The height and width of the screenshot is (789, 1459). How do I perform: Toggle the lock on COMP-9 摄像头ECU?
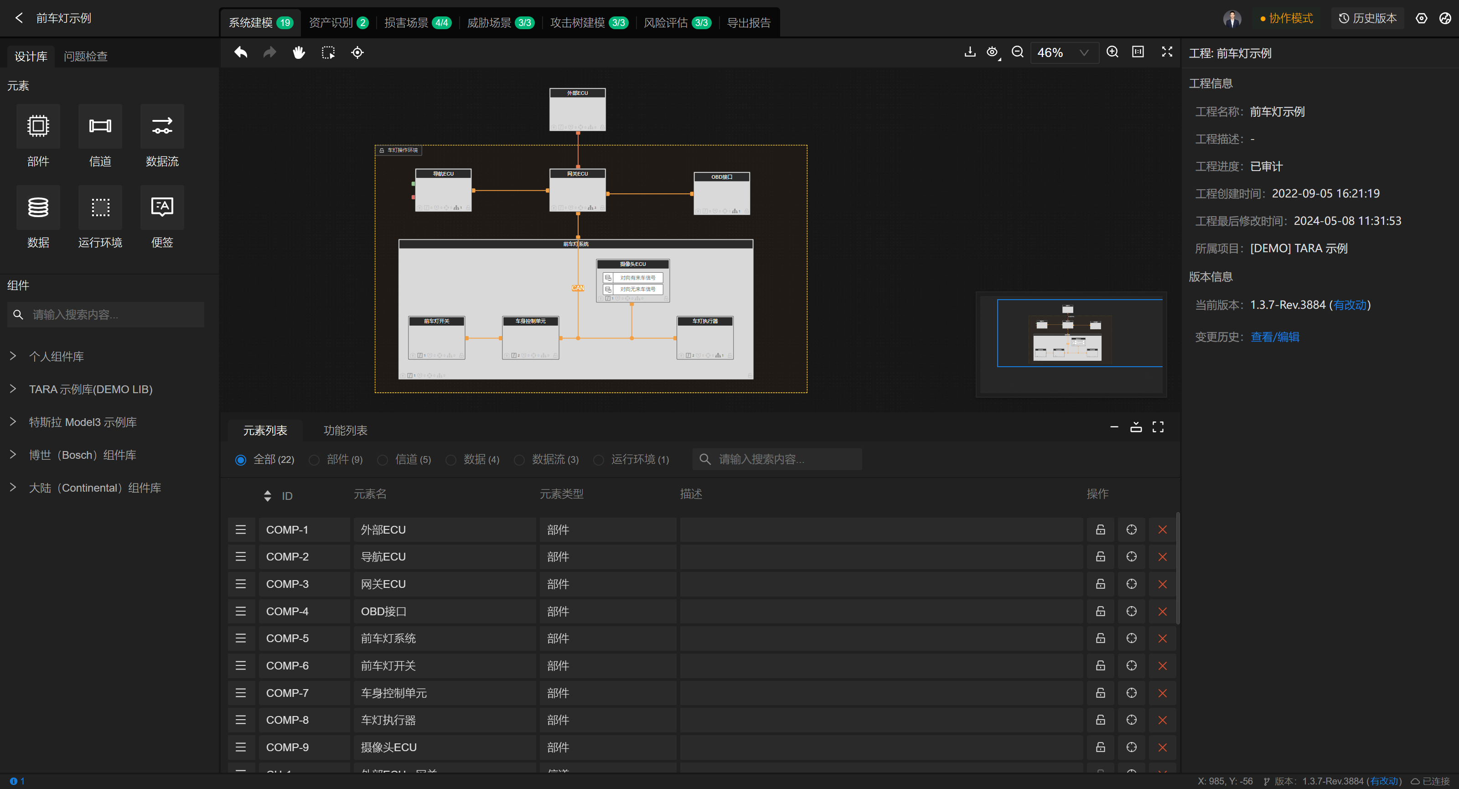[x=1100, y=747]
